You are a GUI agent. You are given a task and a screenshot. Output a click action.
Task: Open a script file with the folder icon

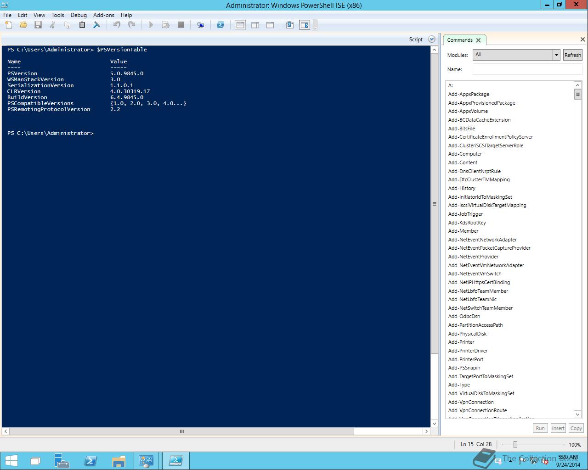coord(23,25)
